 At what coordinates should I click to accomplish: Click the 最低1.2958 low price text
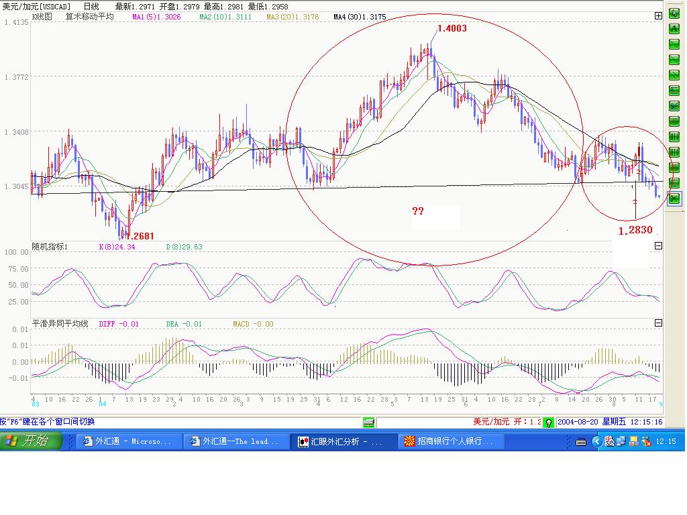pos(268,7)
